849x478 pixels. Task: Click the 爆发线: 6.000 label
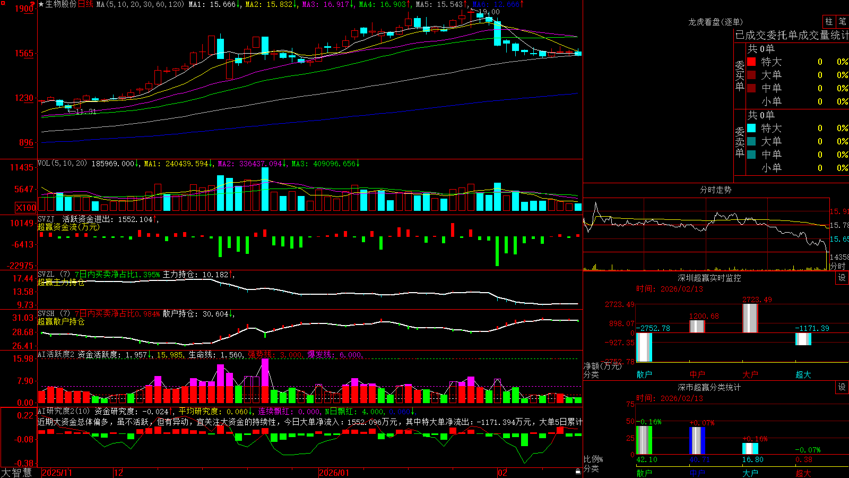coord(335,355)
